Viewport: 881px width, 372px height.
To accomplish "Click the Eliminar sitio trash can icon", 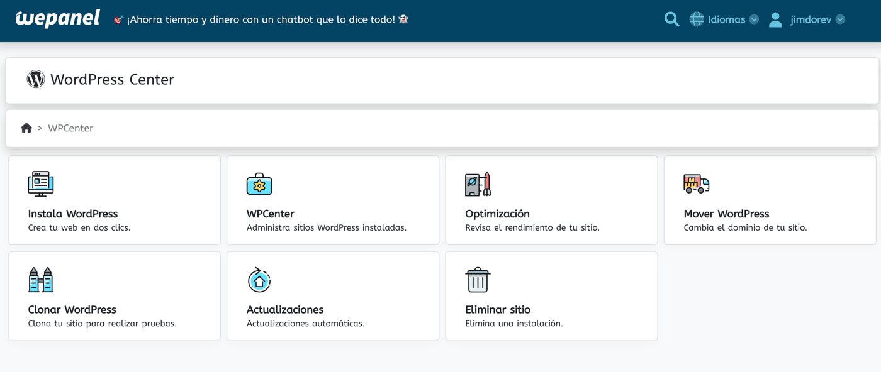I will coord(478,280).
